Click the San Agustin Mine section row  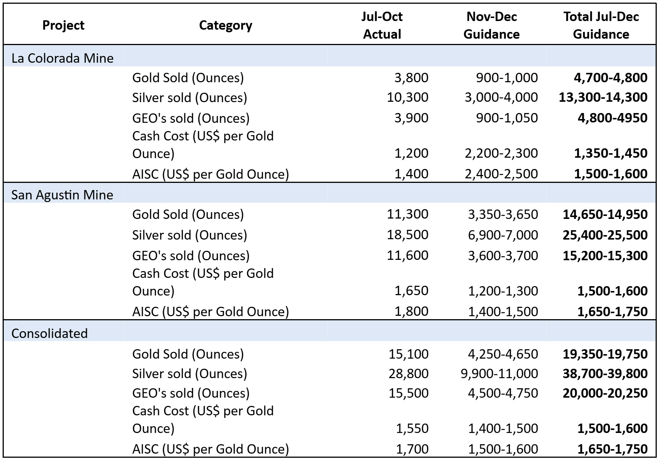(x=329, y=195)
